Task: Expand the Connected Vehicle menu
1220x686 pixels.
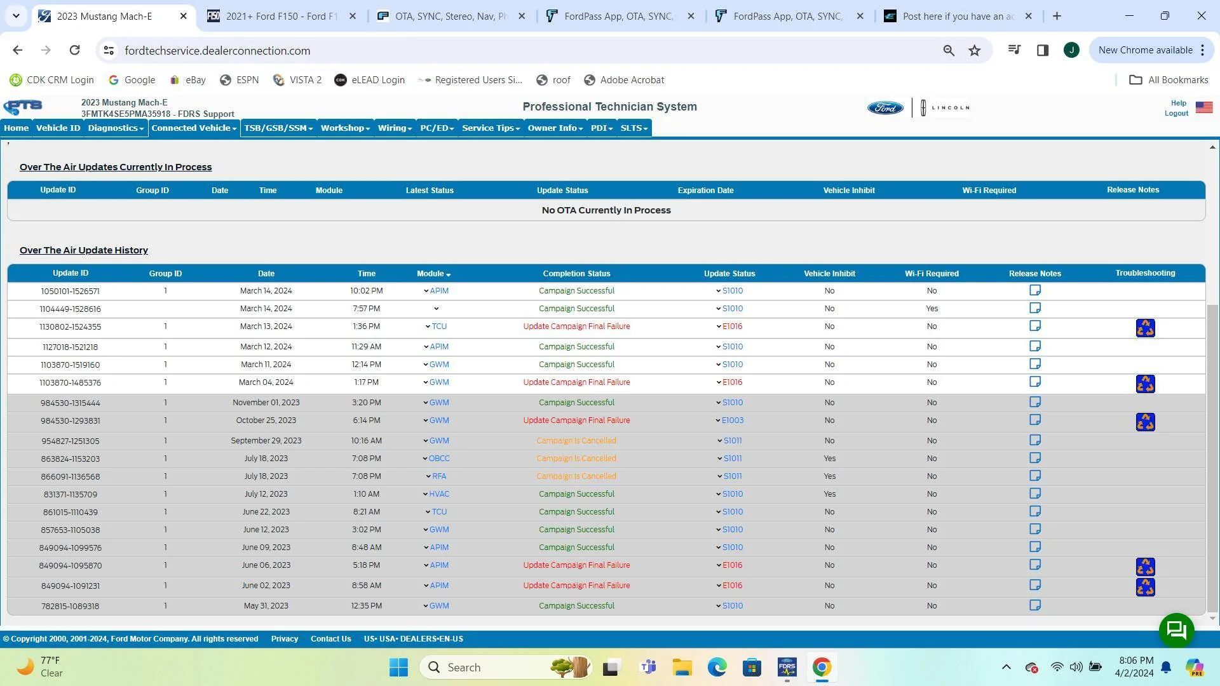Action: [x=194, y=128]
